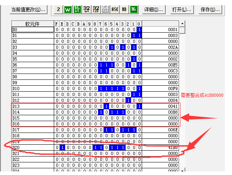232x175 pixels.
Task: Select the 软元件 column header
Action: point(33,24)
